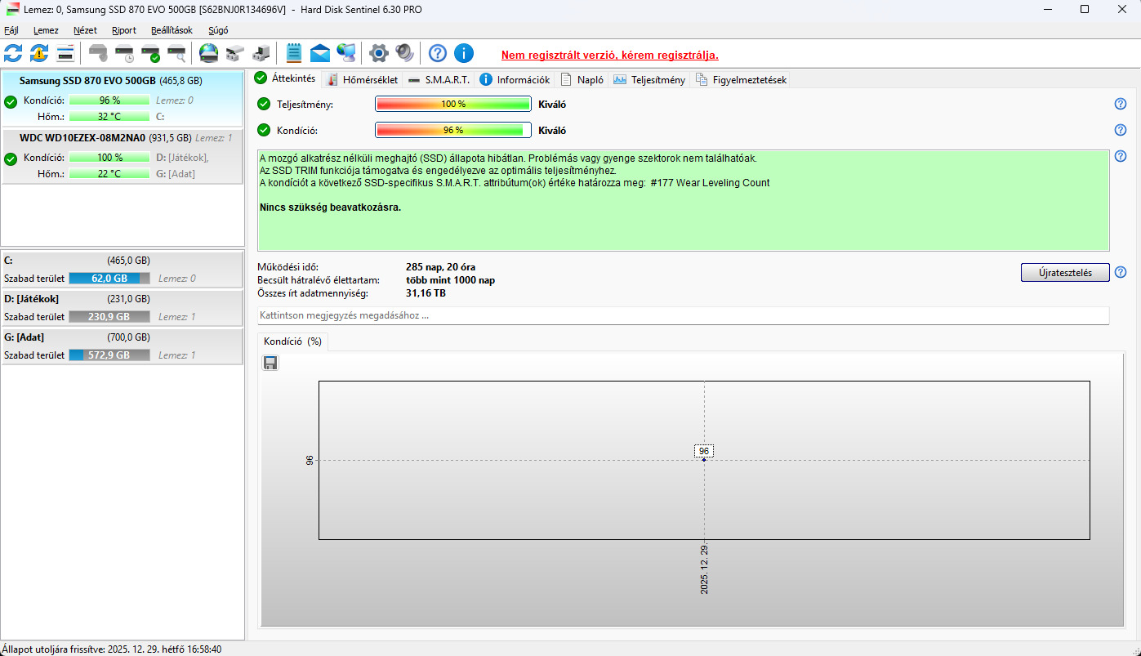Click the blue info circle toolbar icon

[x=464, y=54]
